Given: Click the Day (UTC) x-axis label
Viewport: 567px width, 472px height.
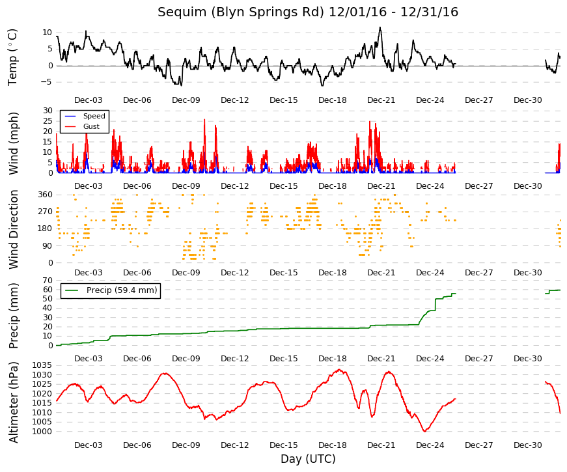Looking at the screenshot, I should (x=308, y=459).
